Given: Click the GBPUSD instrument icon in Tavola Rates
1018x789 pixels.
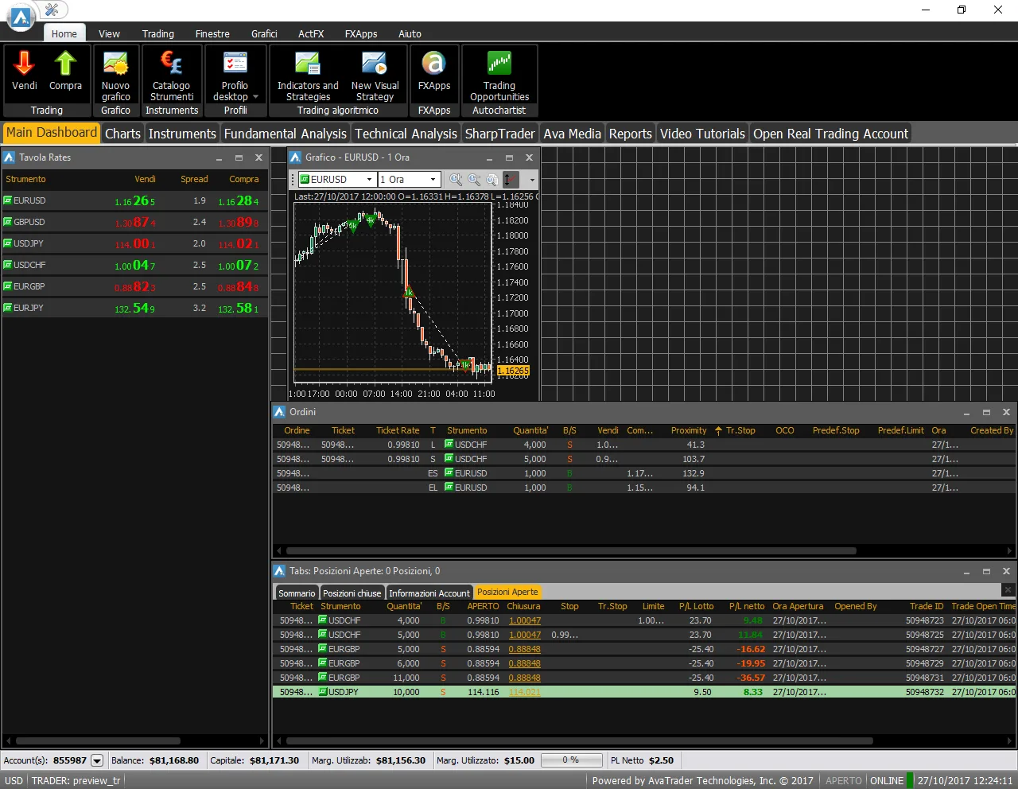Looking at the screenshot, I should pos(8,222).
